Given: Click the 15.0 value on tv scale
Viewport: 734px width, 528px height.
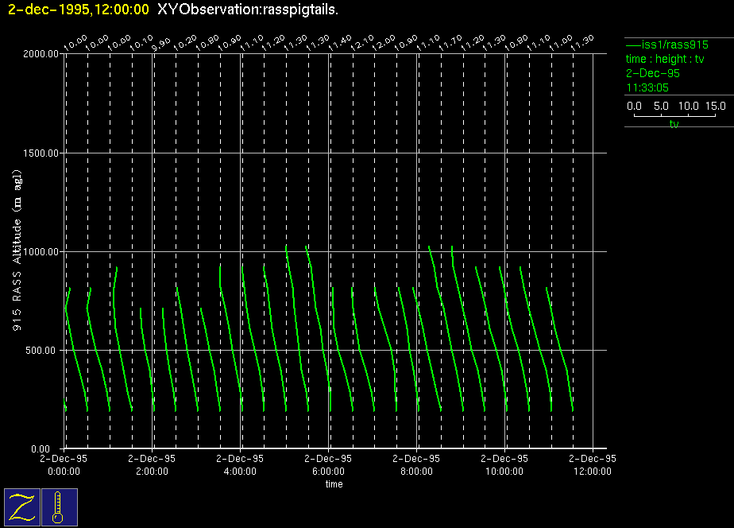Looking at the screenshot, I should pyautogui.click(x=717, y=106).
